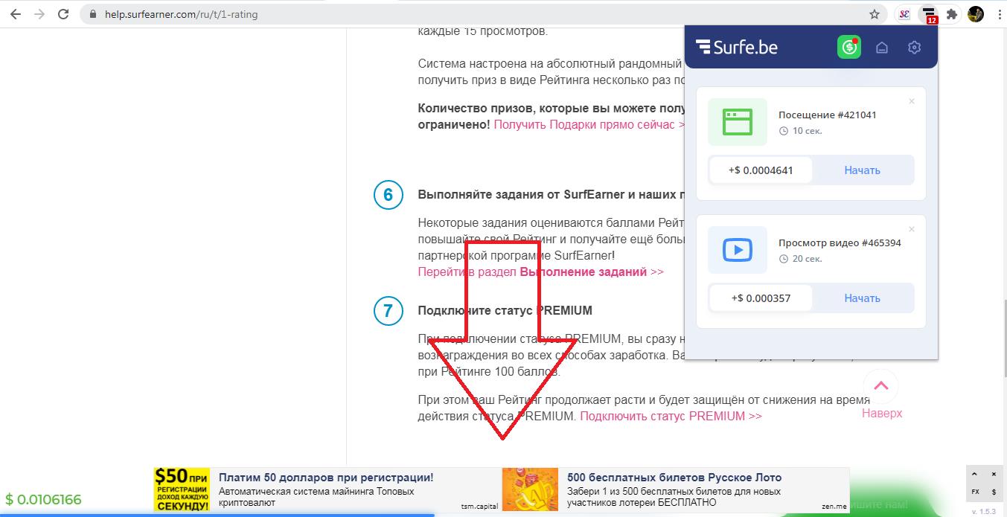Open the Платим 50 долларов ad headline
This screenshot has width=1007, height=517.
tap(326, 478)
